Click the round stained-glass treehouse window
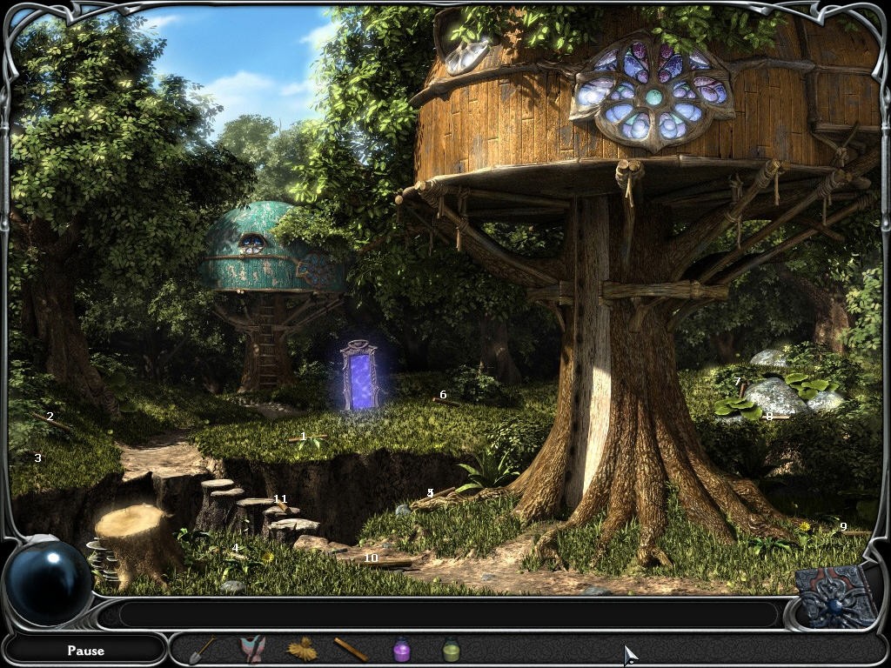This screenshot has width=891, height=668. coord(653,94)
